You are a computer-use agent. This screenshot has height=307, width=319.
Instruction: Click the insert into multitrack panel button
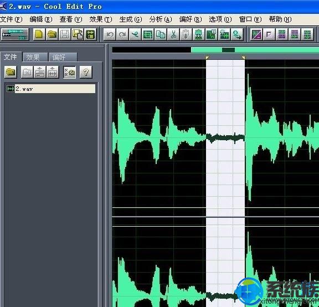point(40,72)
